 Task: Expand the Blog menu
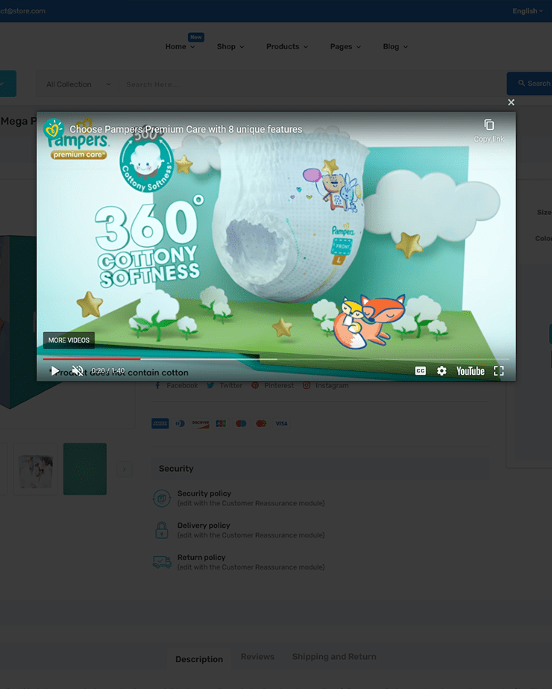coord(395,46)
